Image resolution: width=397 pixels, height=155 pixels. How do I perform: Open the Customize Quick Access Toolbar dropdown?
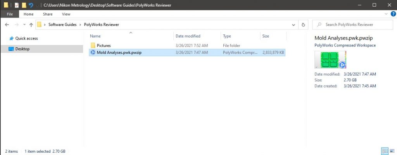[37, 5]
